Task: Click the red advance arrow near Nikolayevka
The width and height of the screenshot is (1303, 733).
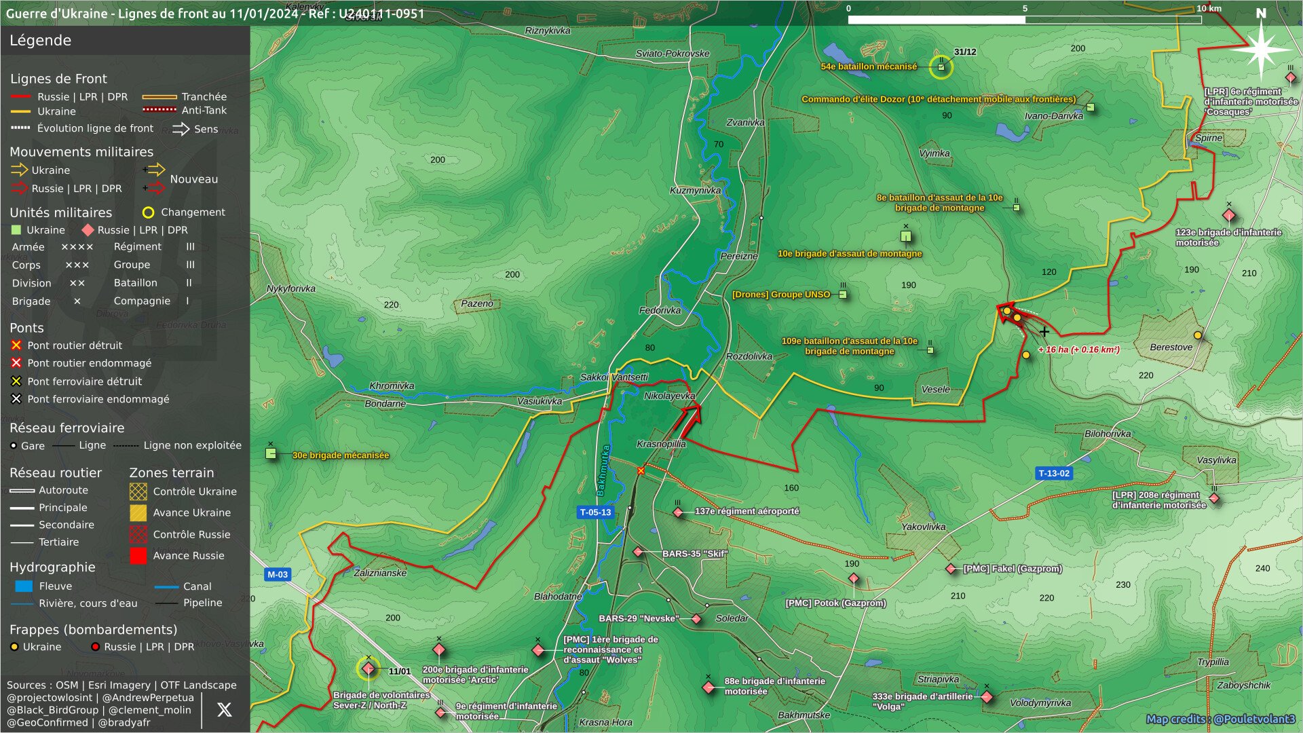Action: [688, 421]
